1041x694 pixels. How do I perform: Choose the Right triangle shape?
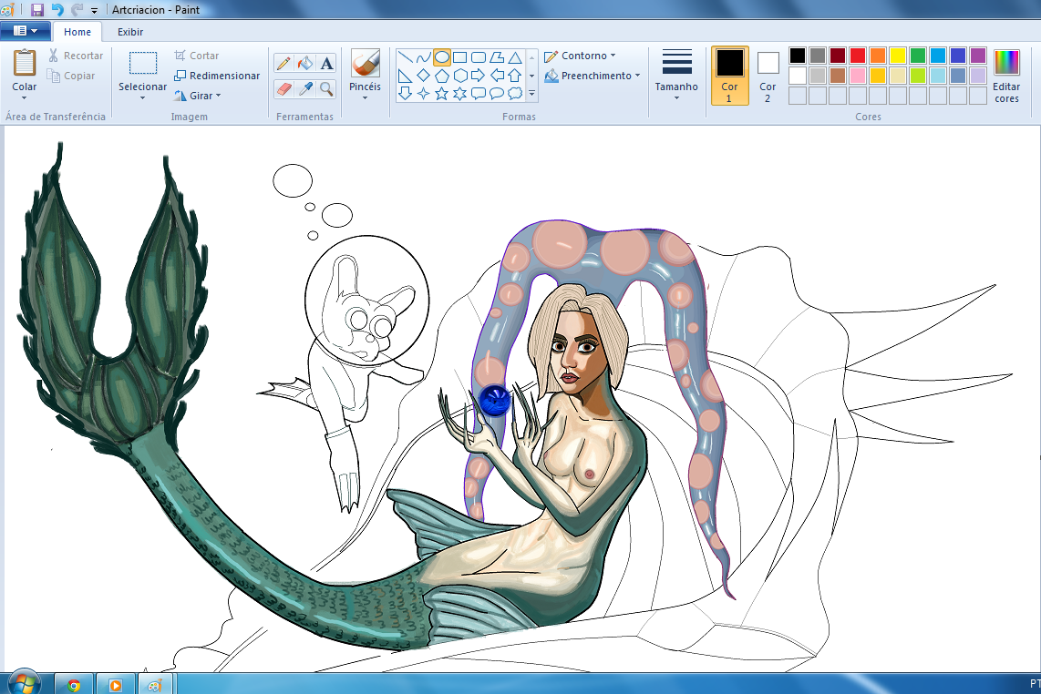pos(405,76)
